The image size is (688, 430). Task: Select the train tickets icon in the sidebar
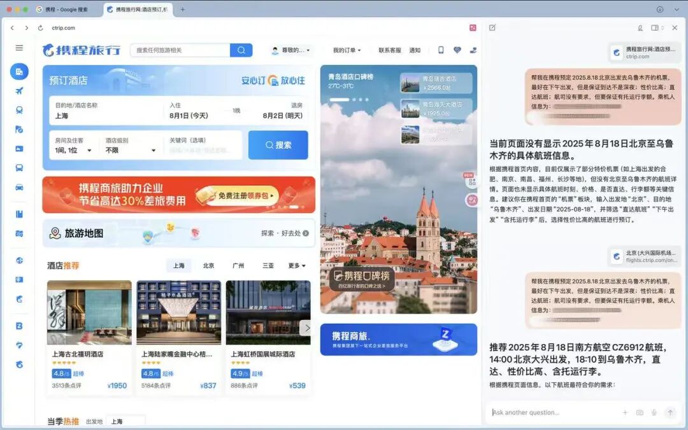point(19,109)
